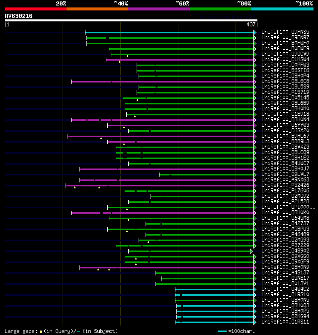Click UniRef100_Q2MG94 label
This screenshot has height=335, width=318.
point(285,317)
